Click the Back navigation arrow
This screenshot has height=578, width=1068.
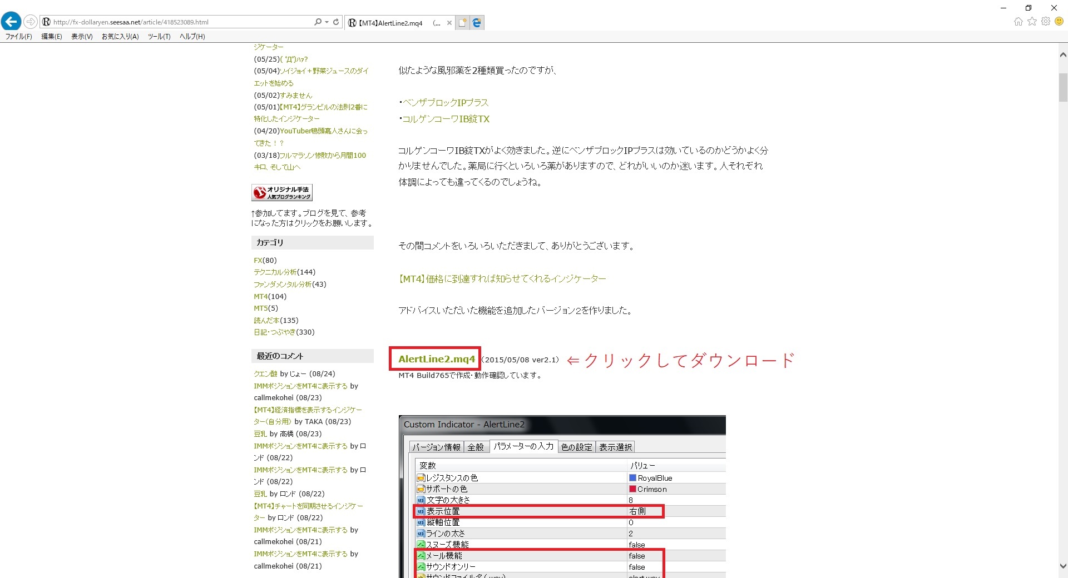click(11, 21)
